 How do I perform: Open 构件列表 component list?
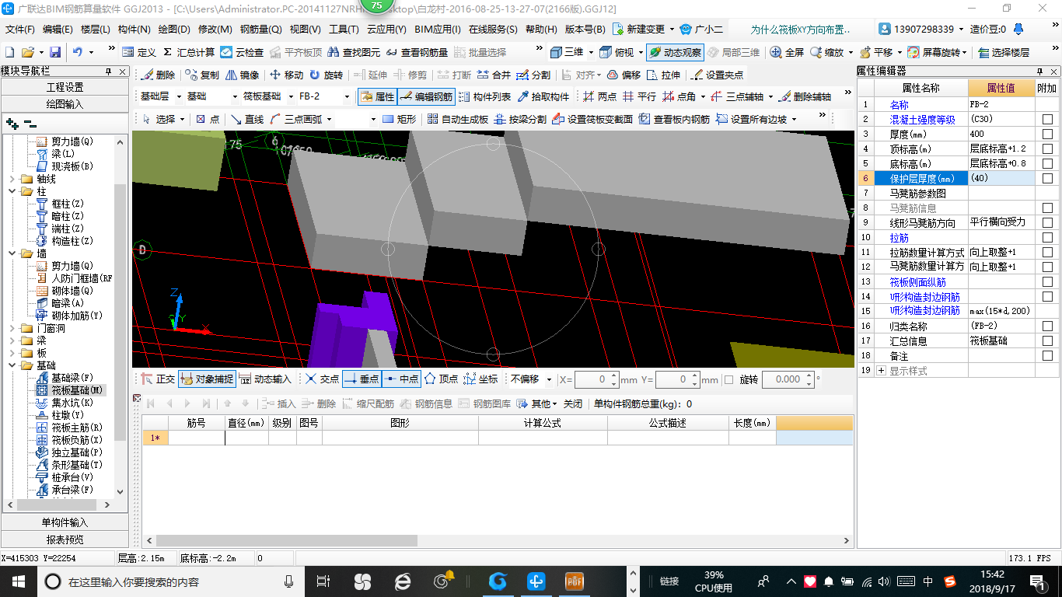(x=485, y=96)
